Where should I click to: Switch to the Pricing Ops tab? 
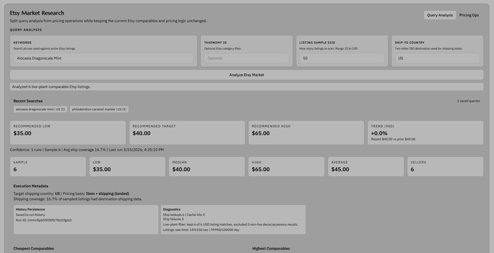[469, 15]
